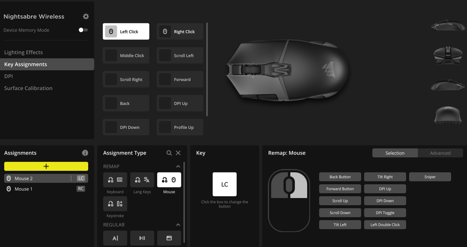Show mouse rear view thumbnail

pyautogui.click(x=448, y=115)
